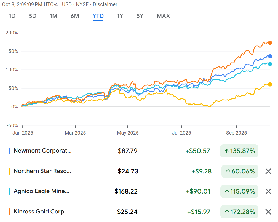Open Newmont Corporation stock name link

point(42,151)
